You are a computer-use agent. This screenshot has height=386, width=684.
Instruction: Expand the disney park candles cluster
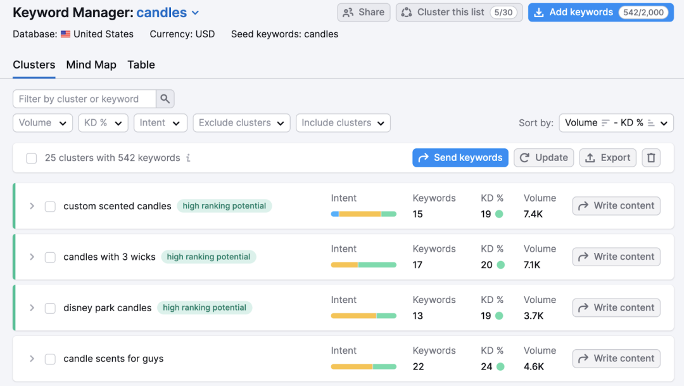(x=32, y=307)
